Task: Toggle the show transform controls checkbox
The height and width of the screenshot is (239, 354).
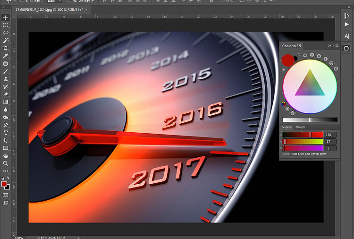Action: (x=69, y=1)
